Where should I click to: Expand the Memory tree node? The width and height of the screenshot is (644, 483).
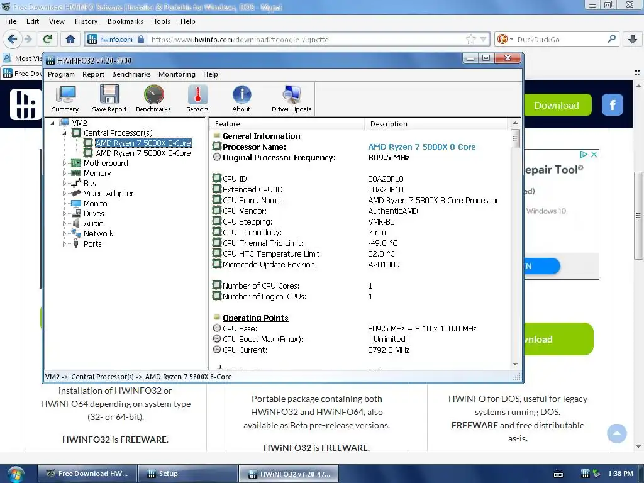pos(64,174)
